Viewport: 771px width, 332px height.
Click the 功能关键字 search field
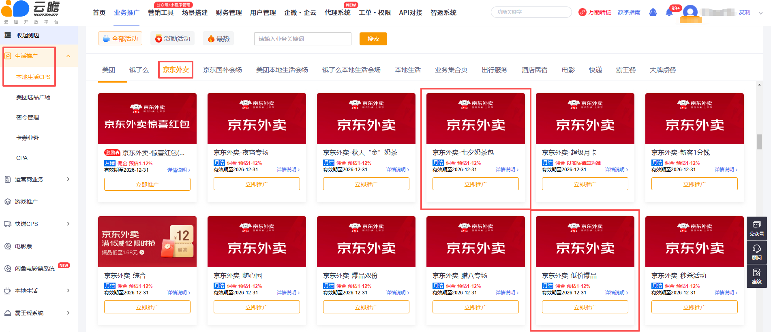(531, 12)
